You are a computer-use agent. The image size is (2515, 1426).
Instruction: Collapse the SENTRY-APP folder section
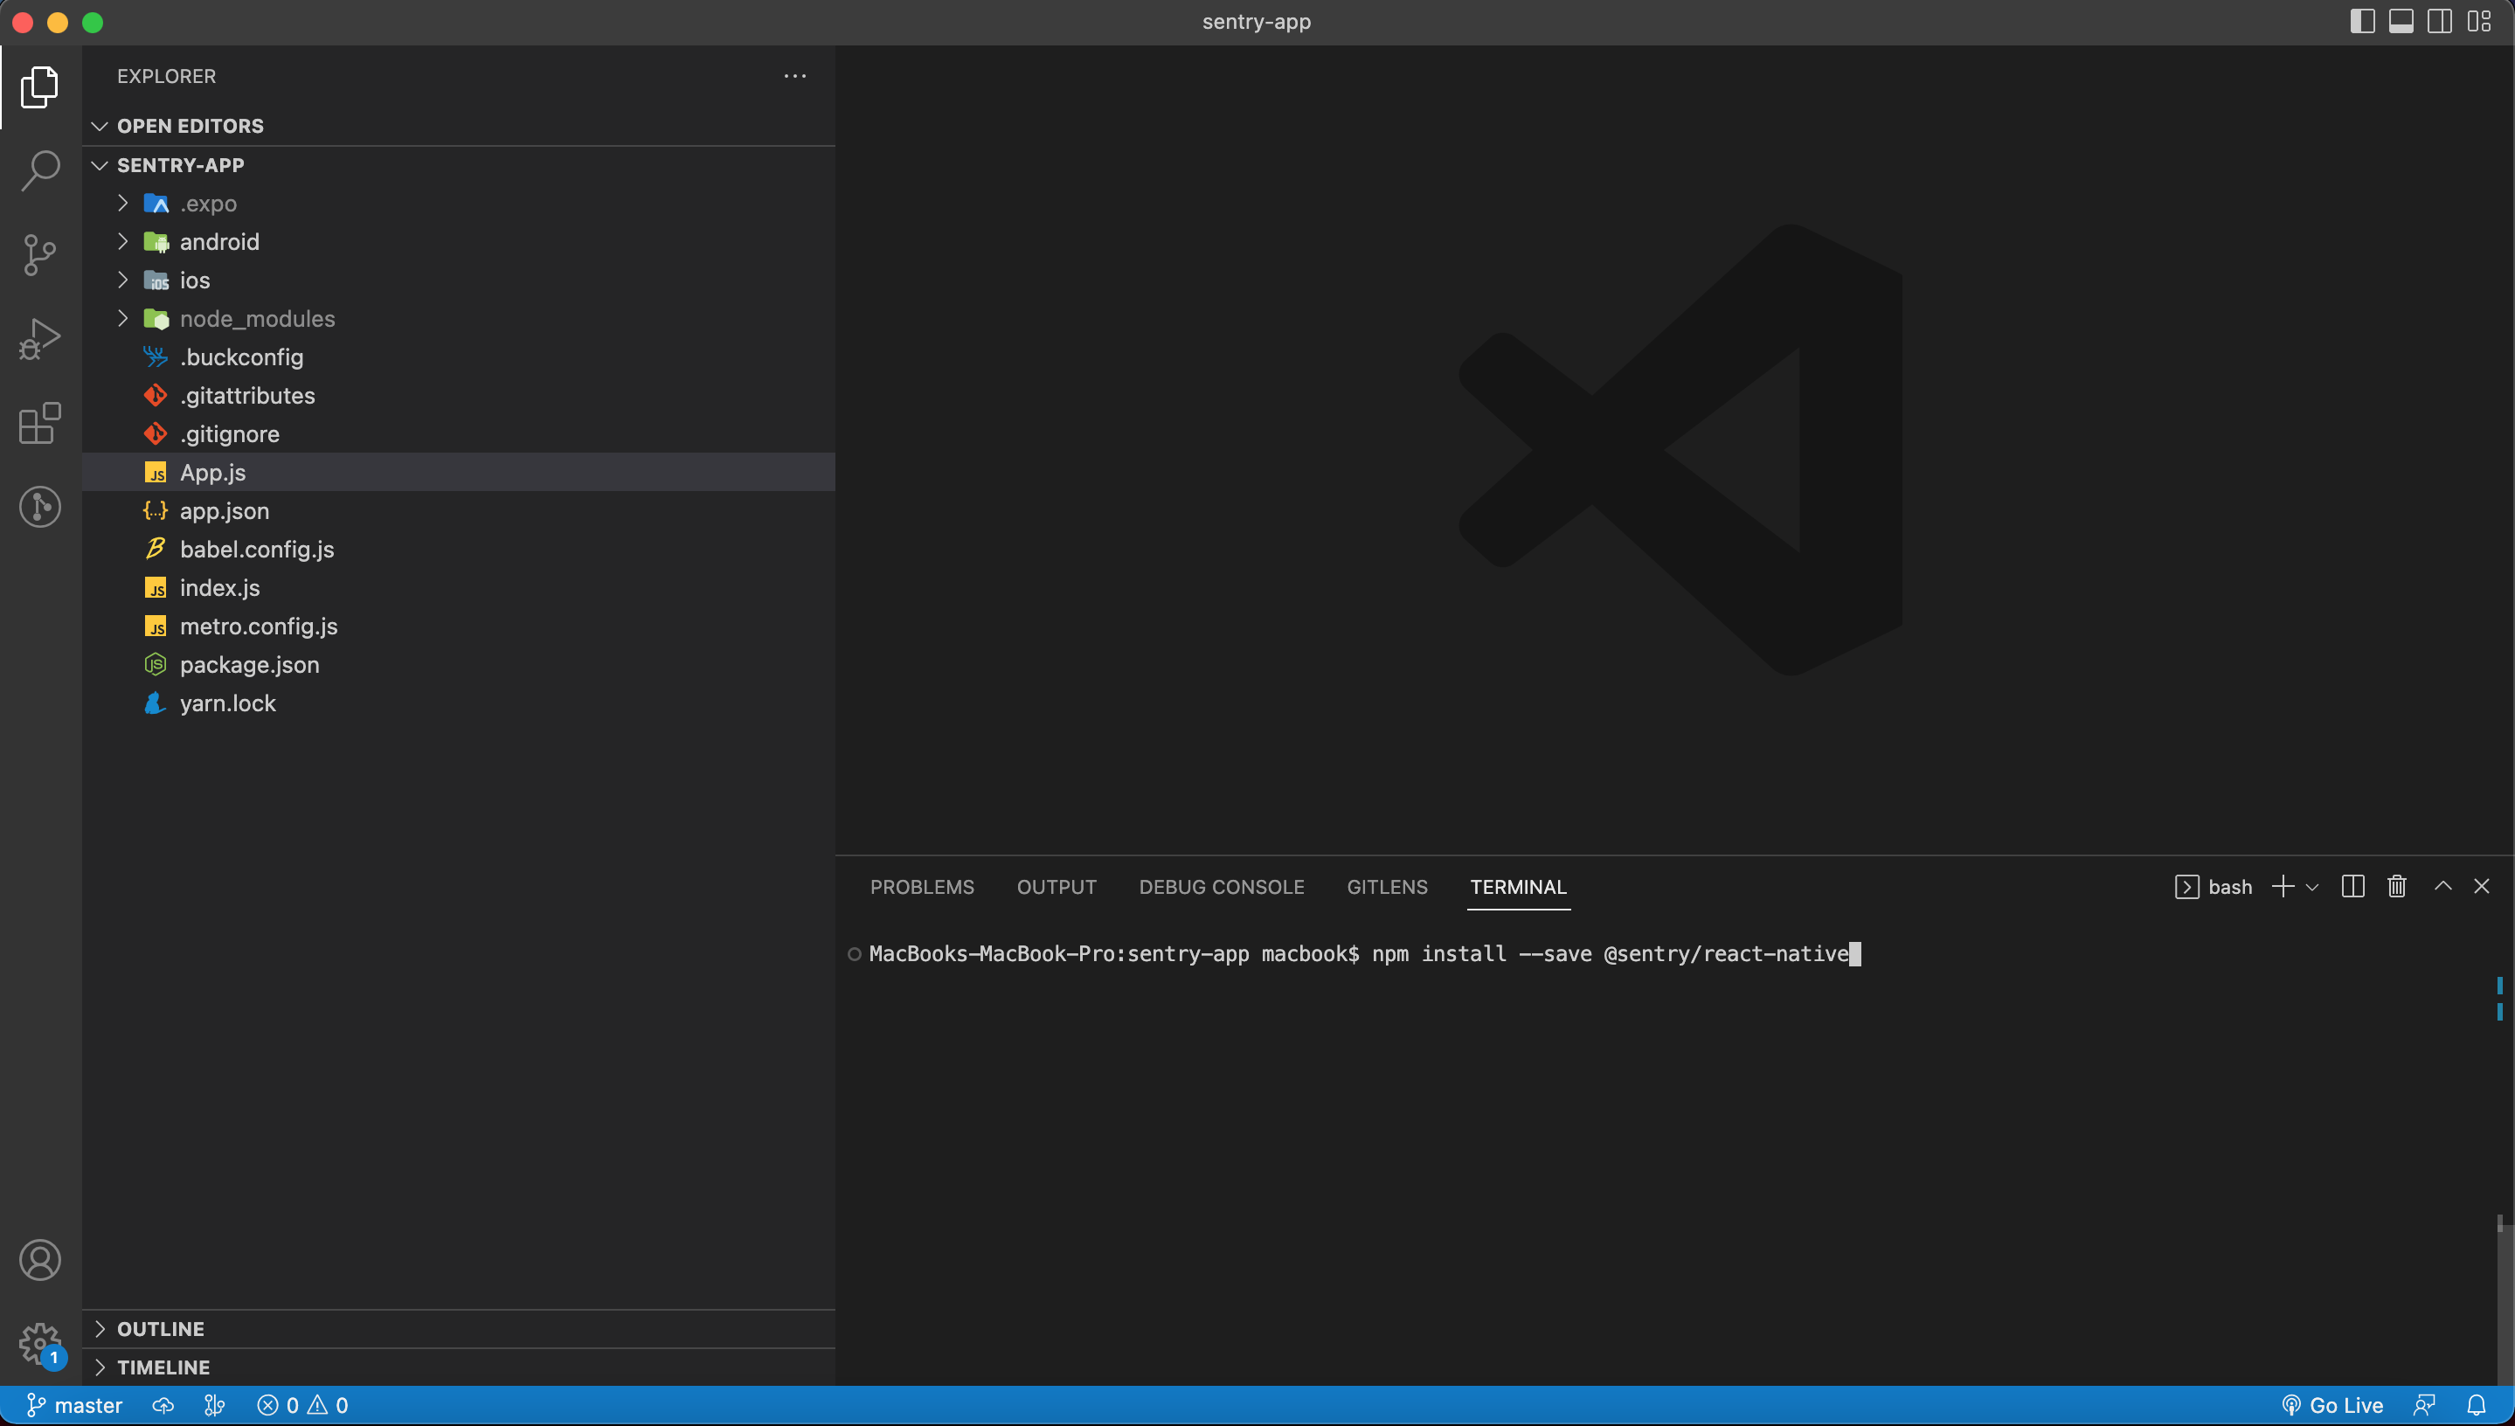pos(458,164)
